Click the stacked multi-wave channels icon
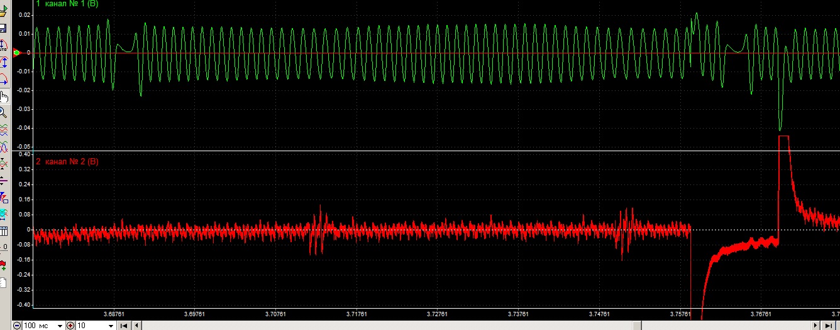Image resolution: width=840 pixels, height=330 pixels. point(4,130)
